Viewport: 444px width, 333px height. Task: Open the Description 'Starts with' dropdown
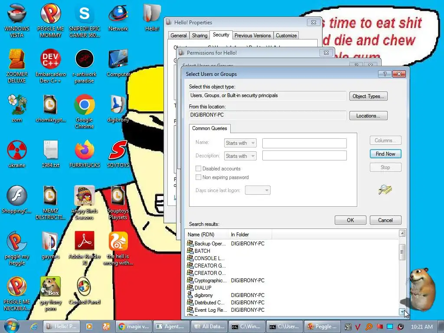pos(240,156)
